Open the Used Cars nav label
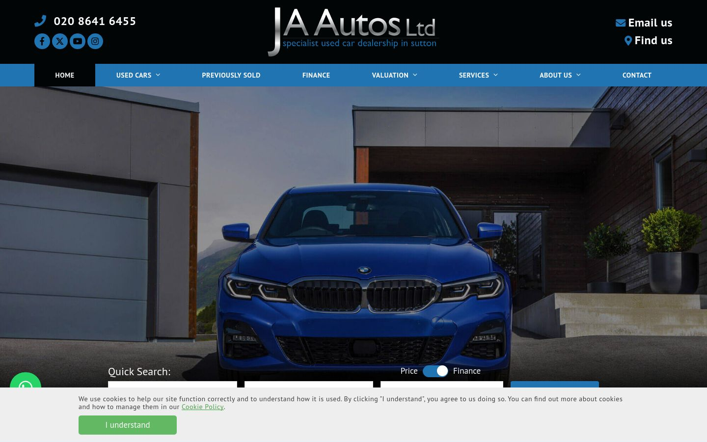This screenshot has width=707, height=442. pyautogui.click(x=134, y=75)
